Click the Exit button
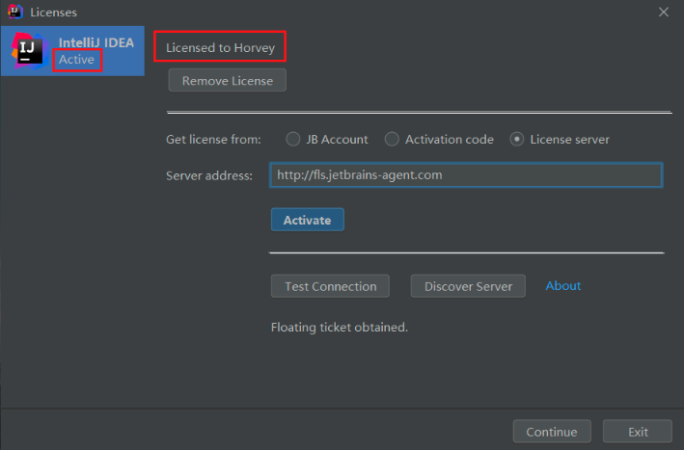 pyautogui.click(x=637, y=432)
